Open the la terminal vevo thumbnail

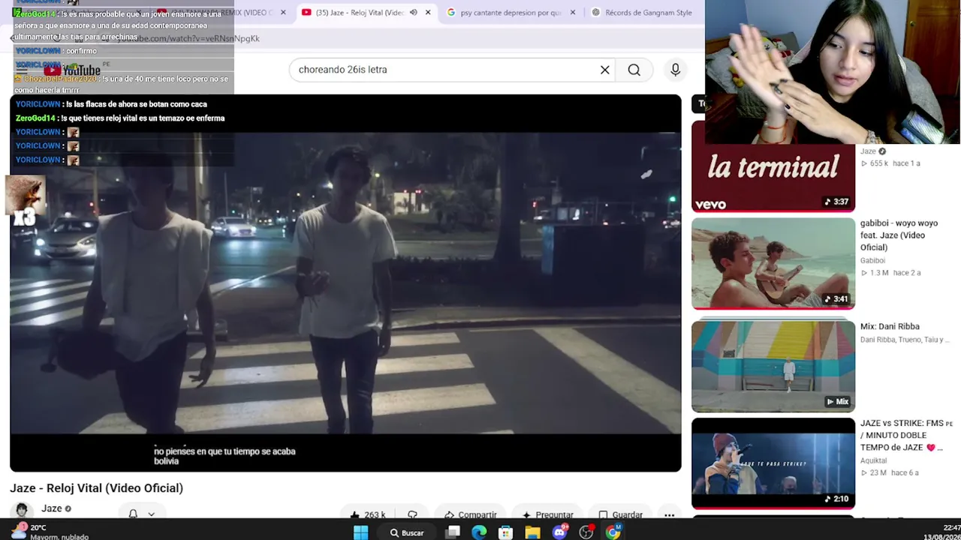[773, 166]
